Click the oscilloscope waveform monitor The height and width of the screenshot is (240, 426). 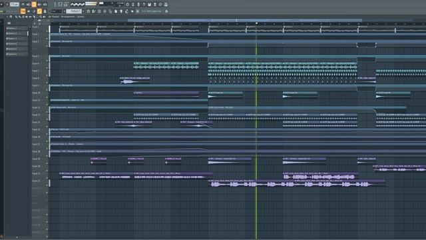[77, 5]
